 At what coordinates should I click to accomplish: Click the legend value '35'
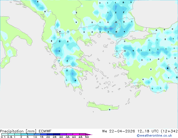[x=68, y=137]
